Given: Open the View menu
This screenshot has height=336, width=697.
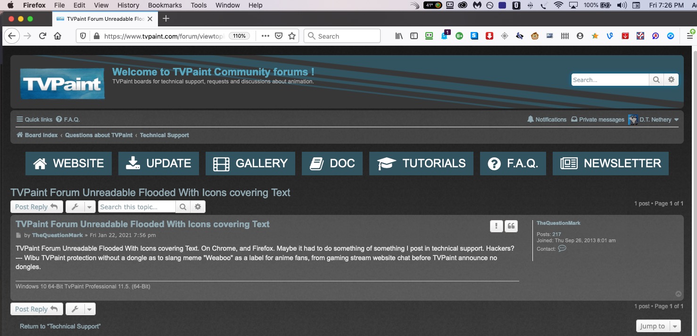Looking at the screenshot, I should (x=101, y=5).
